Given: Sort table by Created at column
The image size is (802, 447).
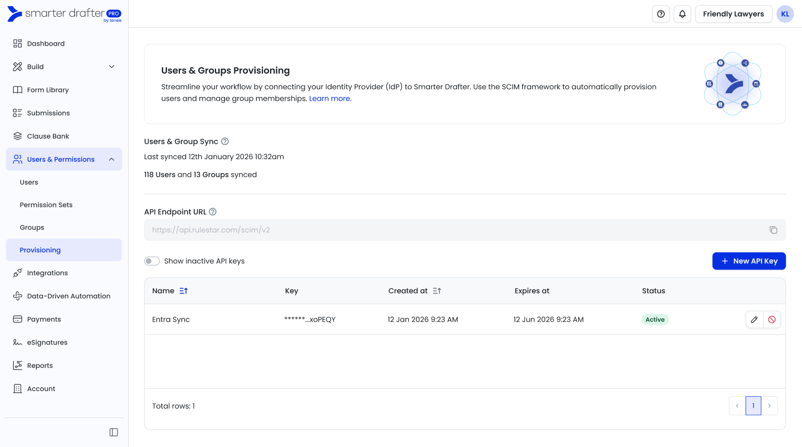Looking at the screenshot, I should [x=437, y=291].
